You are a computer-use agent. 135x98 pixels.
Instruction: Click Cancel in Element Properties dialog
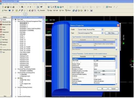click(113, 89)
